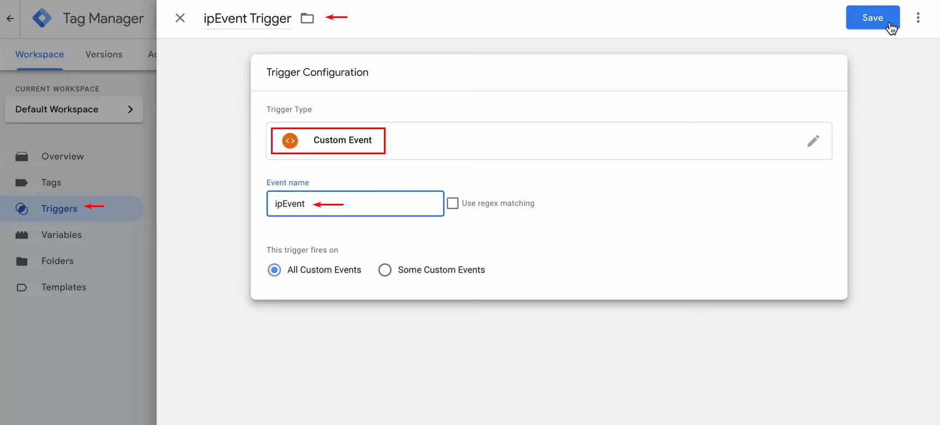The width and height of the screenshot is (940, 425).
Task: Select the Some Custom Events radio button
Action: click(385, 270)
